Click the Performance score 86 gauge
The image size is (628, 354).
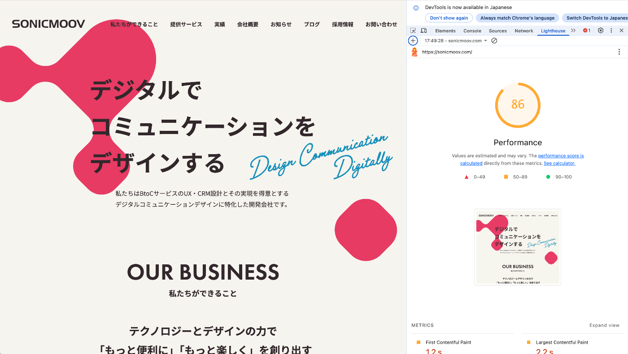[518, 104]
